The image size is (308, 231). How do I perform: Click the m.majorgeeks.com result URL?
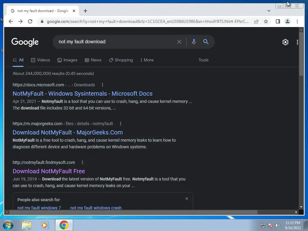click(63, 124)
